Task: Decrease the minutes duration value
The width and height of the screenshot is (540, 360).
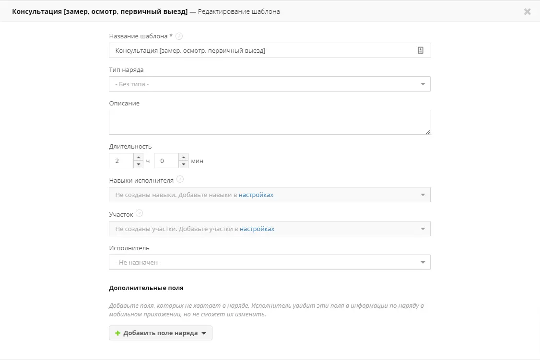Action: tap(184, 164)
